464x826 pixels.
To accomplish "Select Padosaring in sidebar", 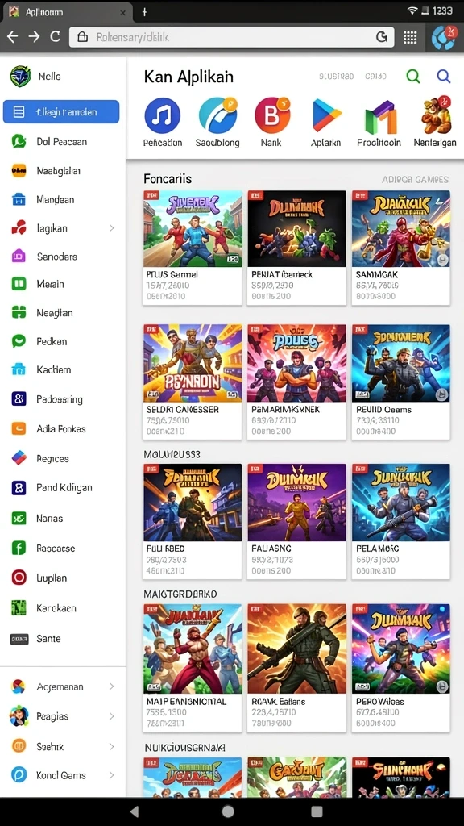I will (63, 399).
